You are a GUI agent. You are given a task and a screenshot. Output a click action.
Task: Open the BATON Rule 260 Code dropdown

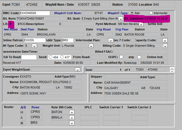tap(72, 112)
